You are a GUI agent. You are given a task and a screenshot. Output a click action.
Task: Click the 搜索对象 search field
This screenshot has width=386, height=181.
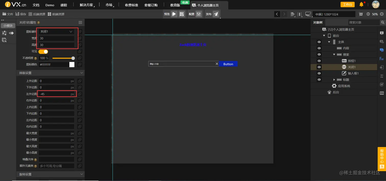pos(364,22)
